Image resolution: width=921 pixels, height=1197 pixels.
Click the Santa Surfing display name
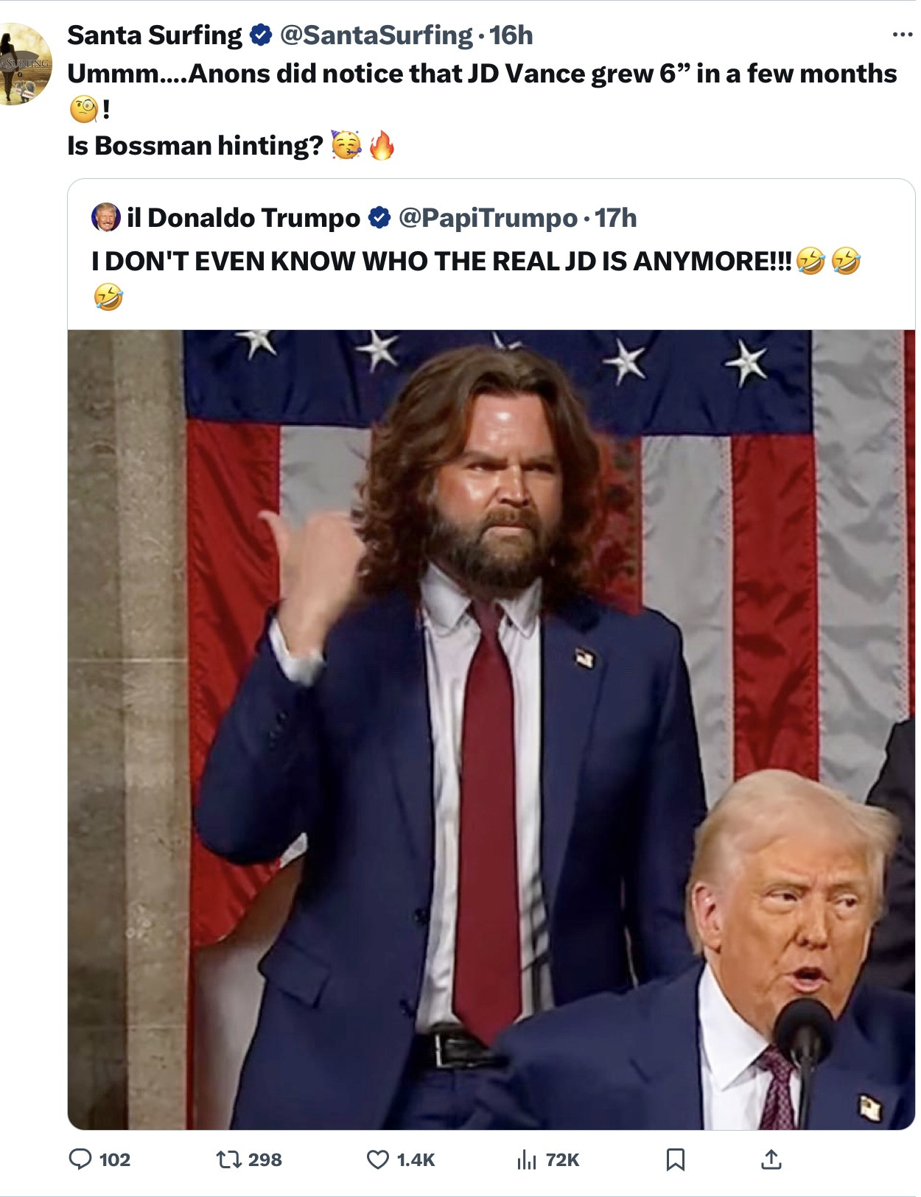click(x=155, y=35)
